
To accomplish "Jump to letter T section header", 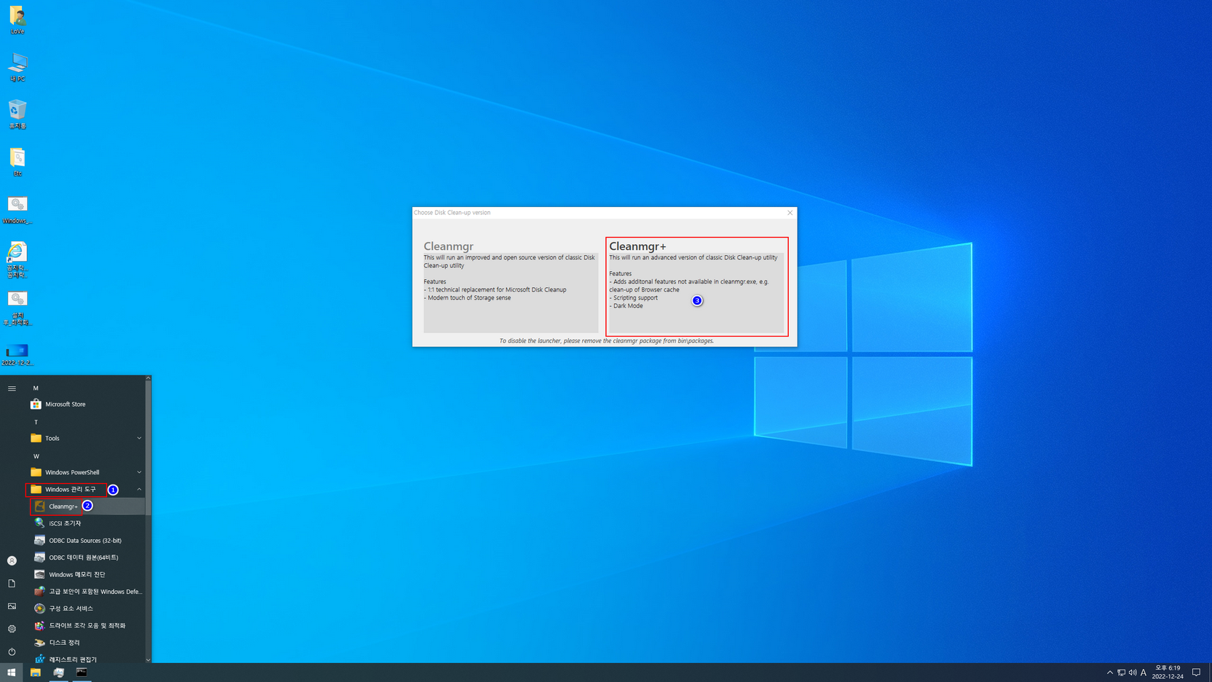I will point(36,422).
